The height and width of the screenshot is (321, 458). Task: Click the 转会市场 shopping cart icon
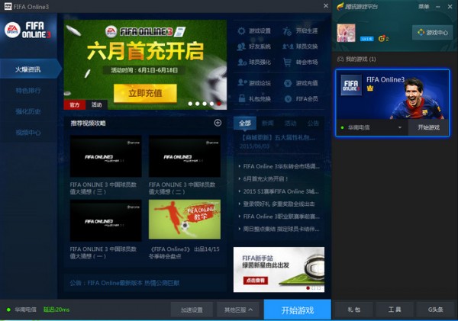pos(288,63)
